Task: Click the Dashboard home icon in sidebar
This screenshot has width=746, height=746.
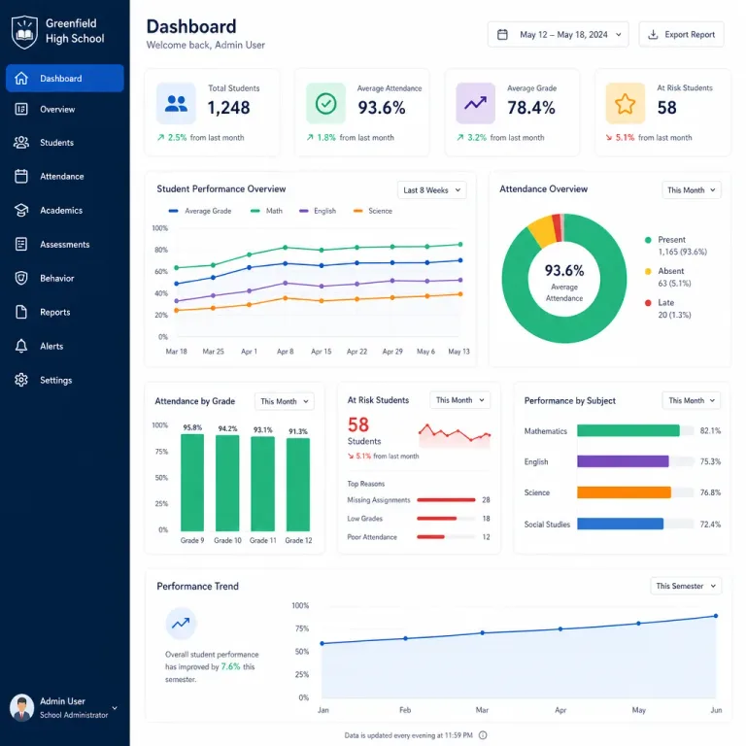Action: pos(21,78)
